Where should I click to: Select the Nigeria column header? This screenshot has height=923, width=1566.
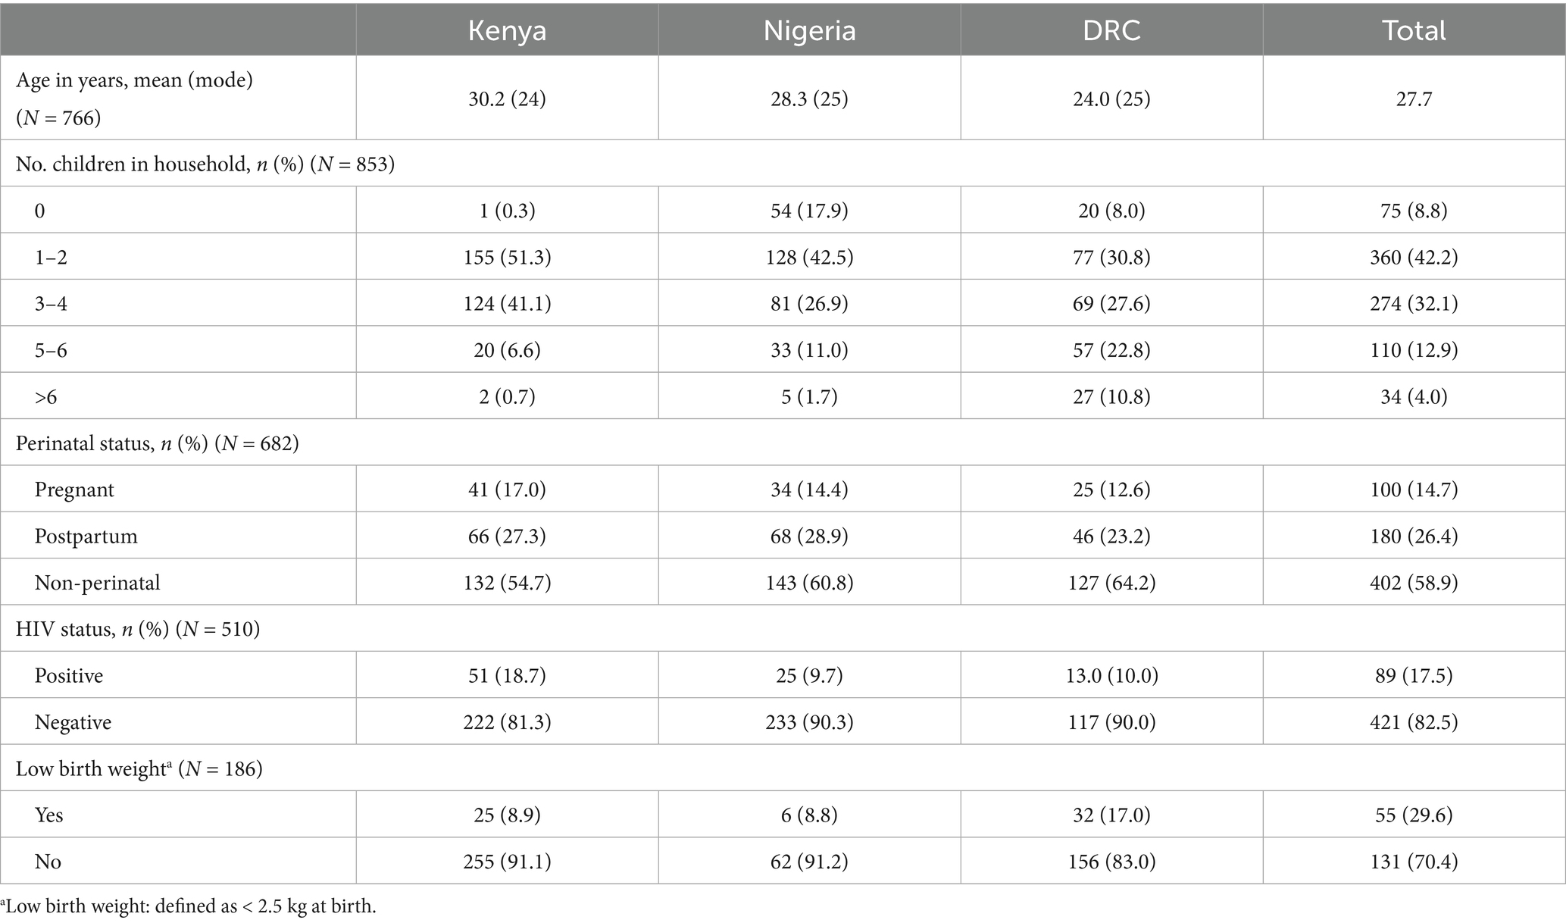coord(809,30)
